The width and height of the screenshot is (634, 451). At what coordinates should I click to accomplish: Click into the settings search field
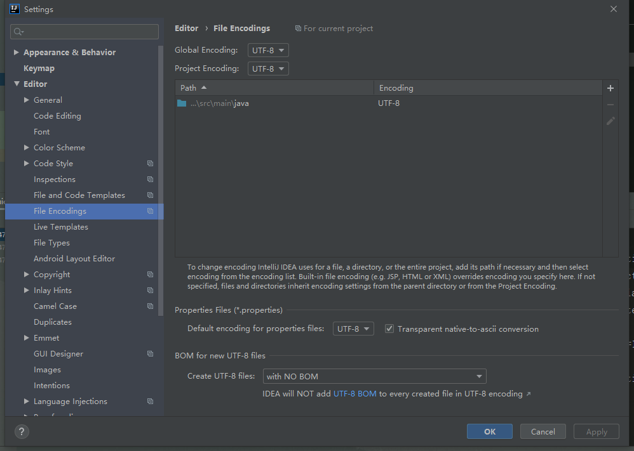point(84,32)
